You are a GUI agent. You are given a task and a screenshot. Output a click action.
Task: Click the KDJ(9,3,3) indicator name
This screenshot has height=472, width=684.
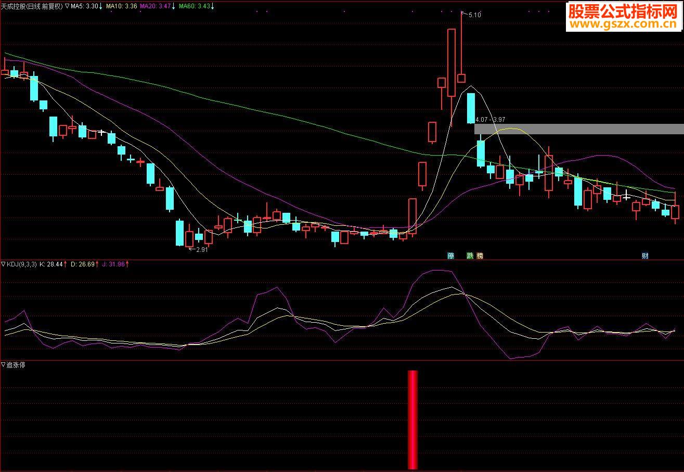[22, 264]
